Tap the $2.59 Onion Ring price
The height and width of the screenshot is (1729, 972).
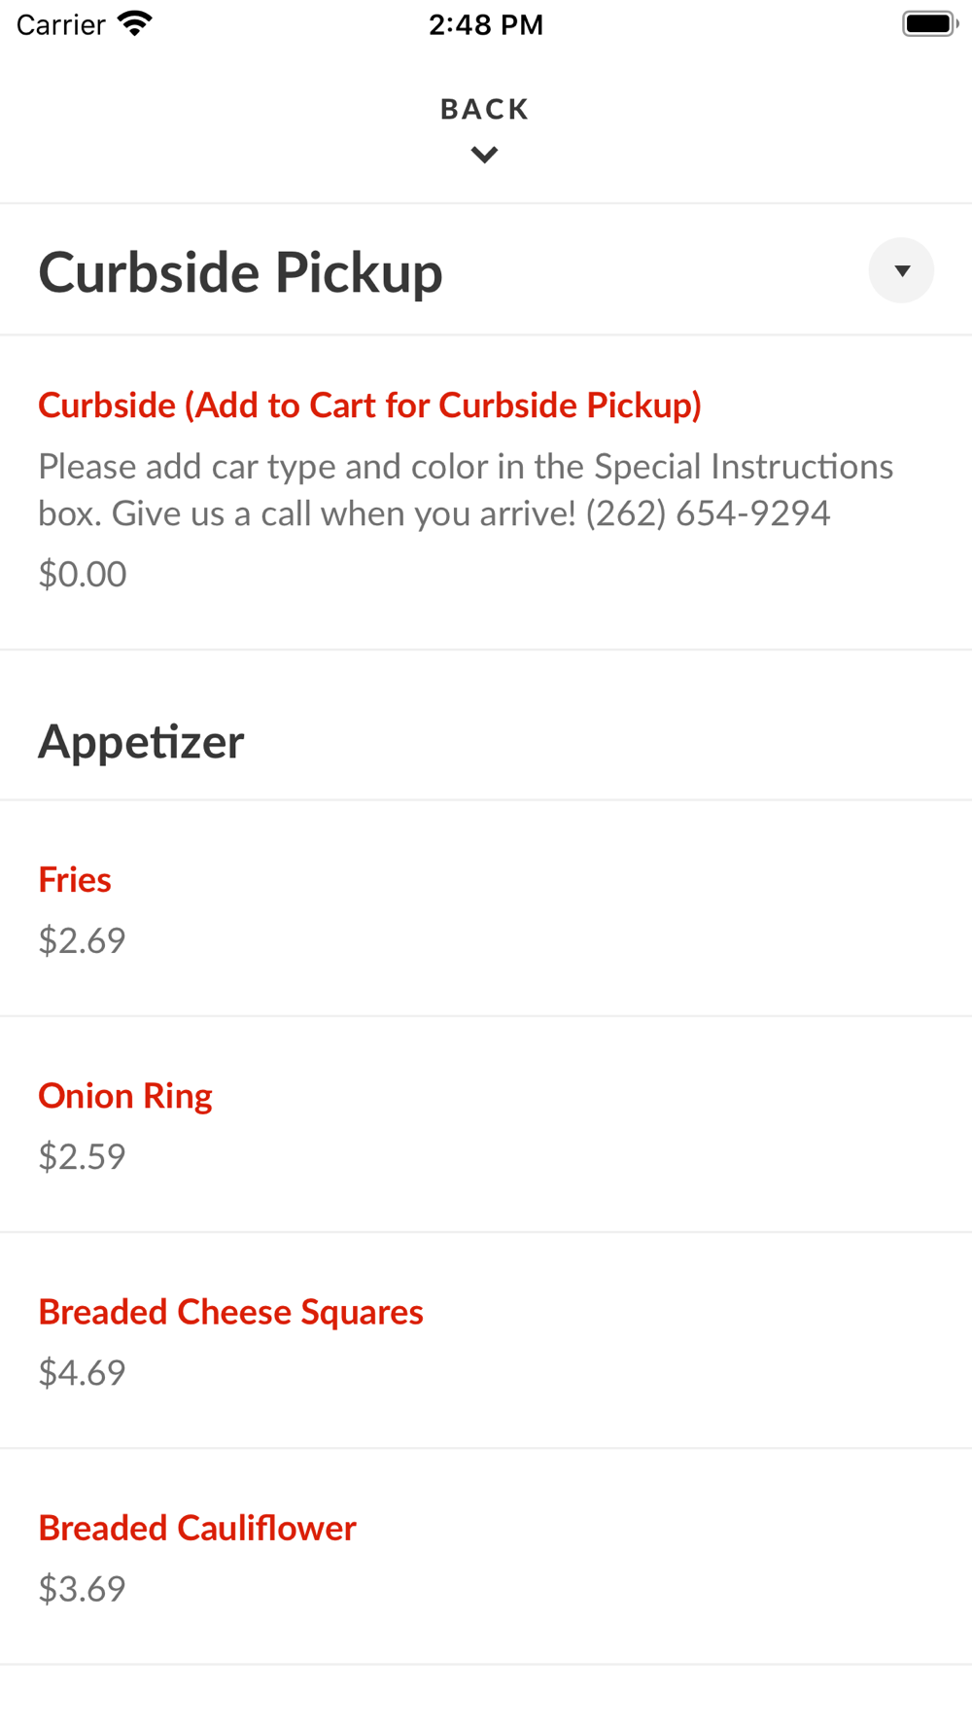82,1156
